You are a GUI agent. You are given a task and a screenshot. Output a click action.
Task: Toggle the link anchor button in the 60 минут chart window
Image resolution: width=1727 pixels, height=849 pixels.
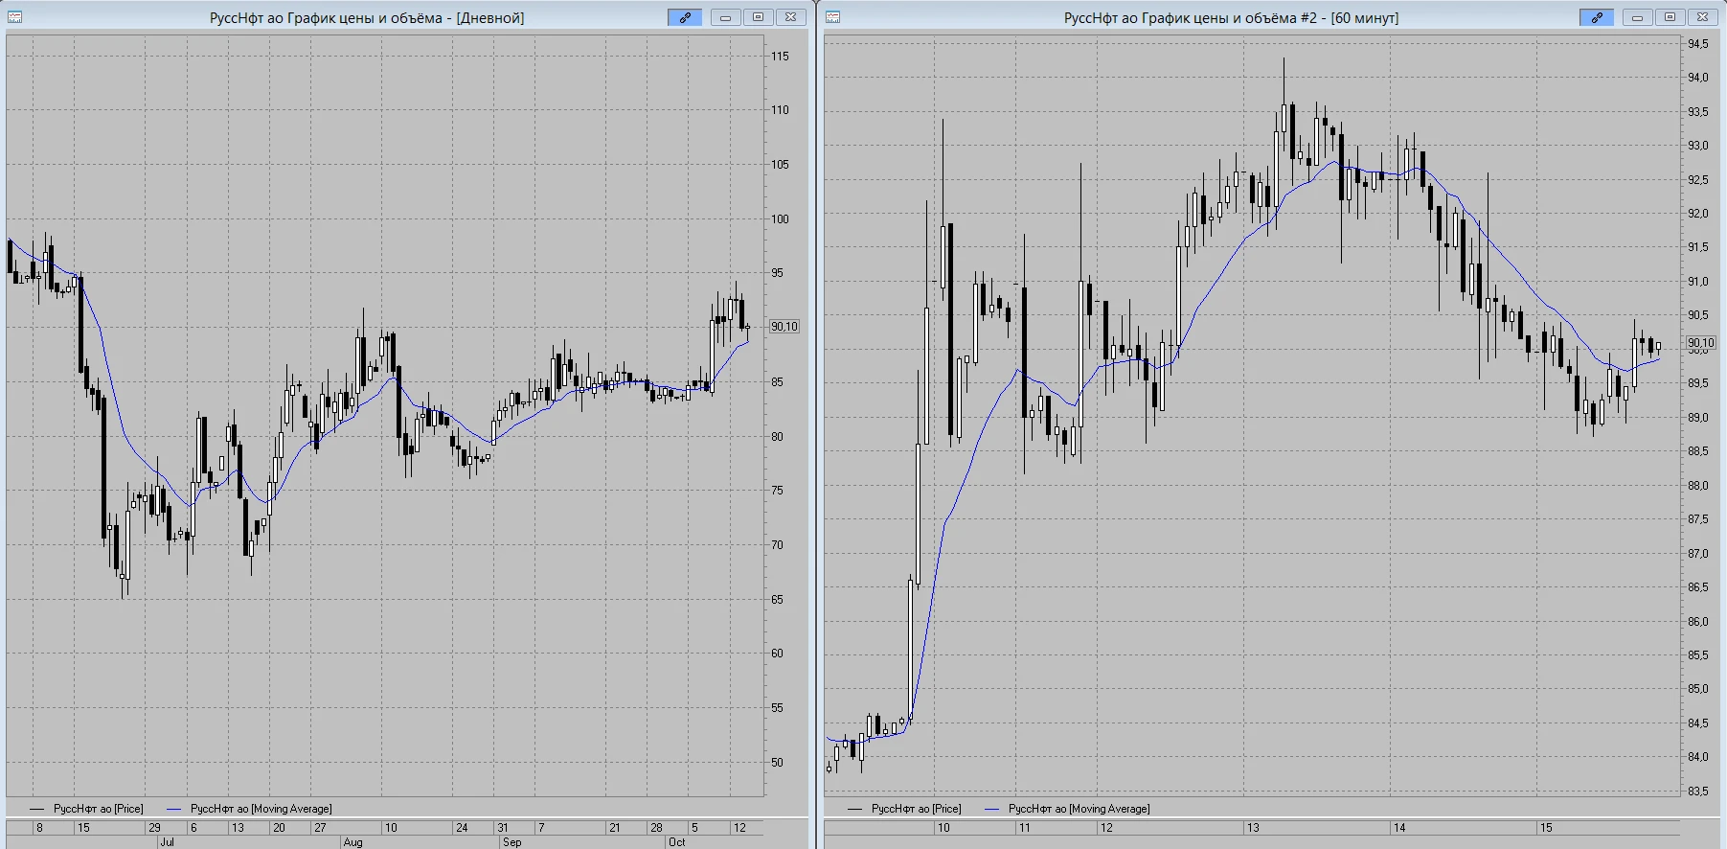pyautogui.click(x=1597, y=17)
